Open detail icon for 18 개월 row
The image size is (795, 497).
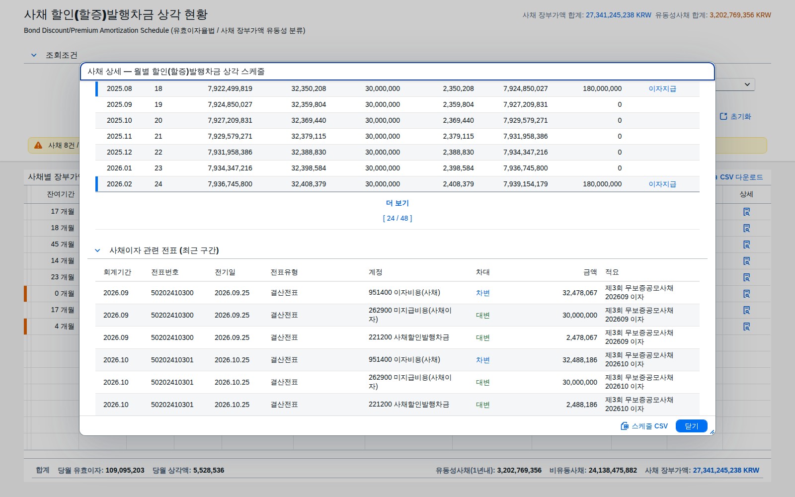pyautogui.click(x=746, y=228)
